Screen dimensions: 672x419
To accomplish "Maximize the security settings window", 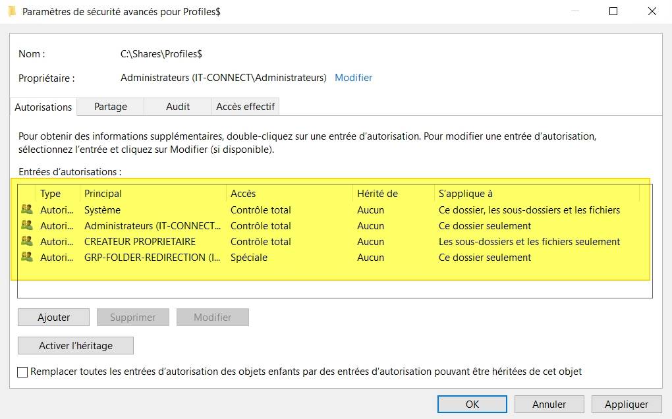I will (x=613, y=11).
